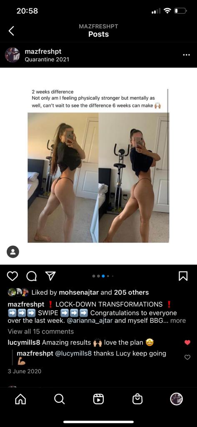
Task: View all 15 comments
Action: 41,332
